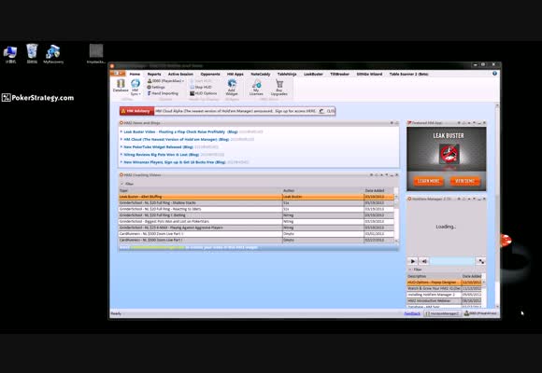Toggle fullscreen on video player
Image resolution: width=542 pixels, height=373 pixels.
(x=481, y=261)
